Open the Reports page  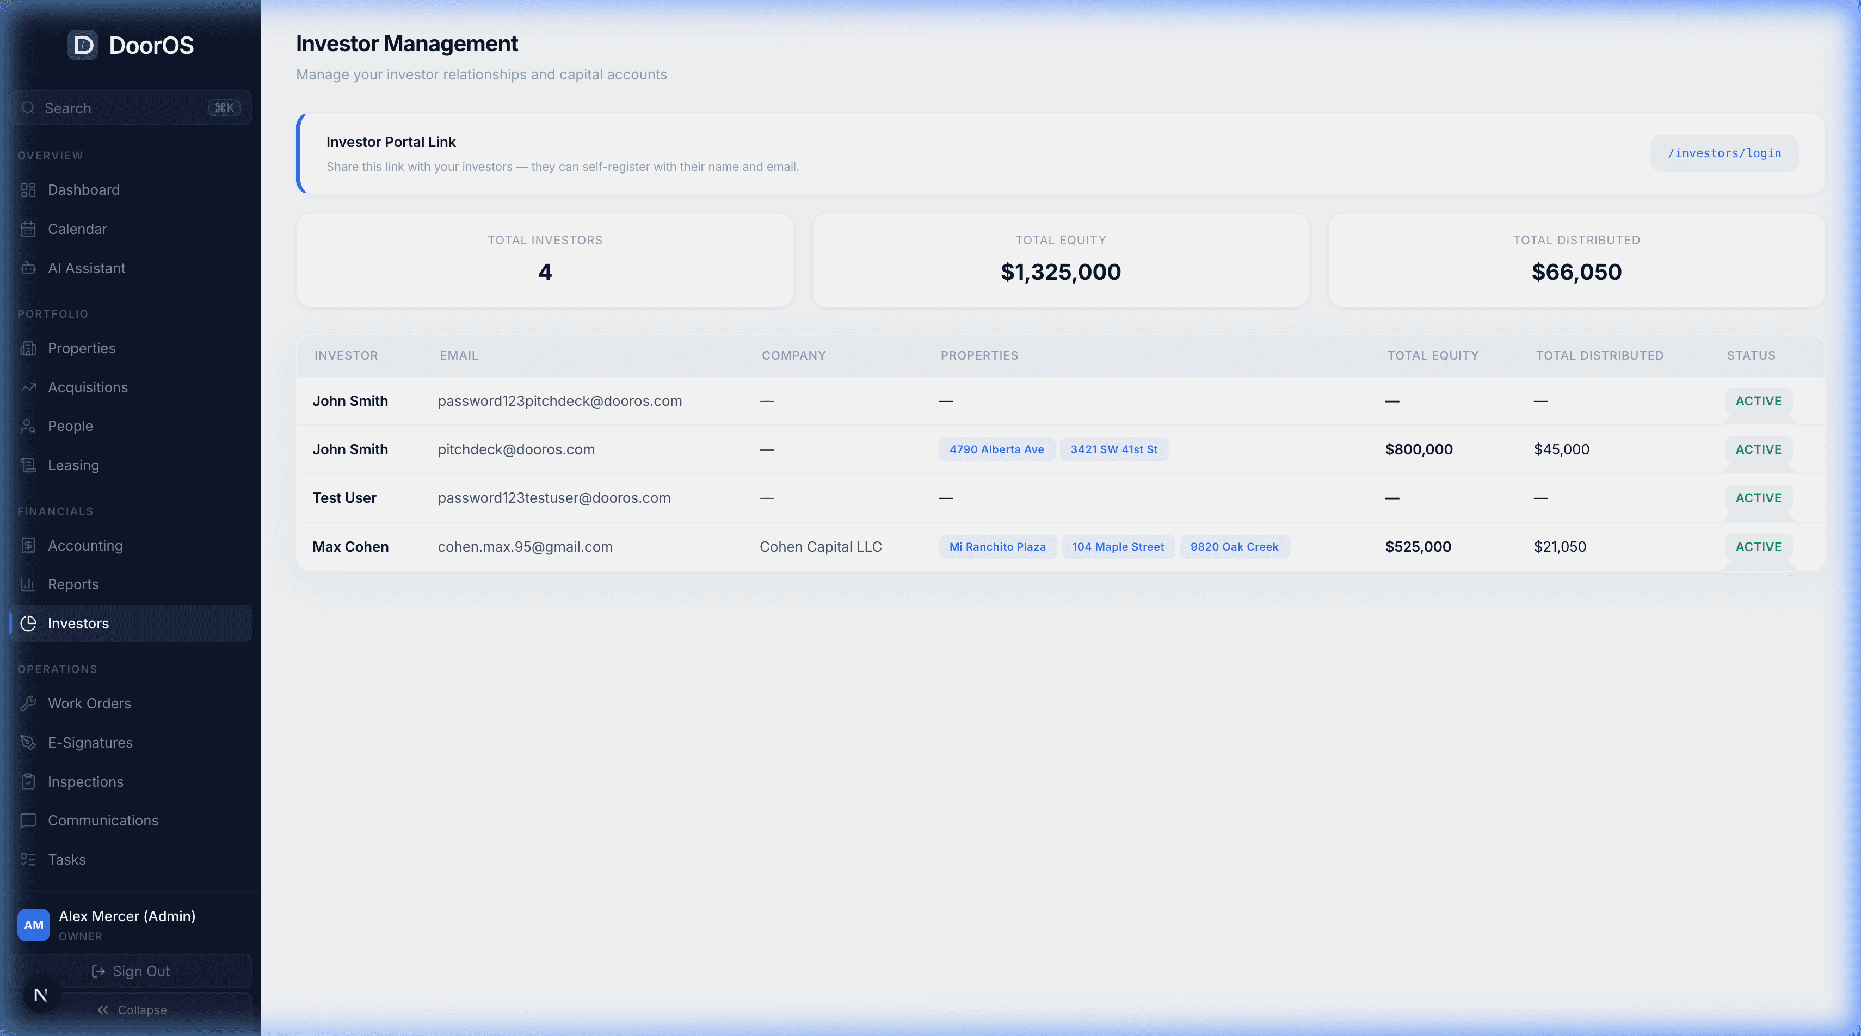click(x=130, y=584)
